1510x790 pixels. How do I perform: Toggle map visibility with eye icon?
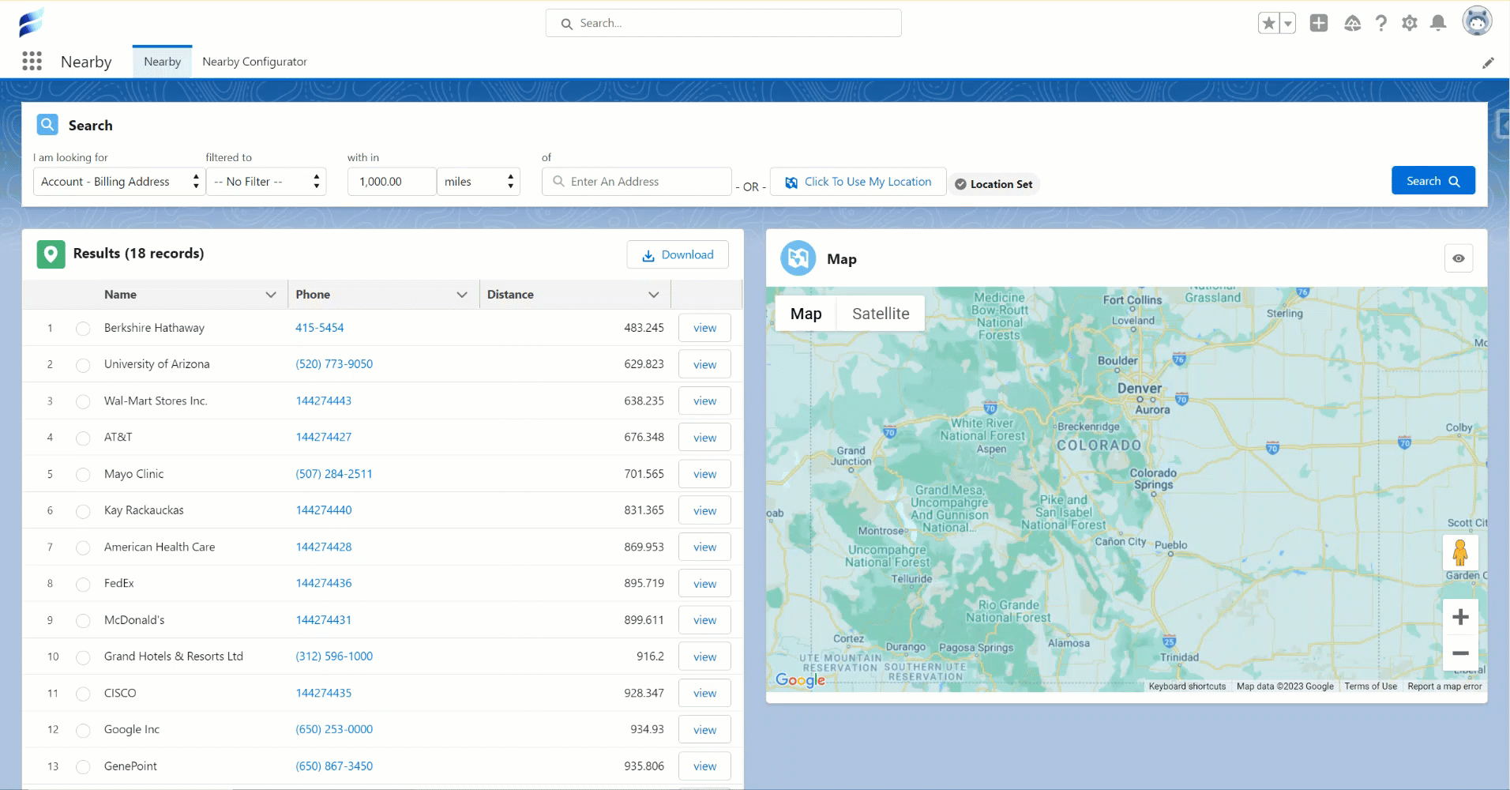[1458, 258]
